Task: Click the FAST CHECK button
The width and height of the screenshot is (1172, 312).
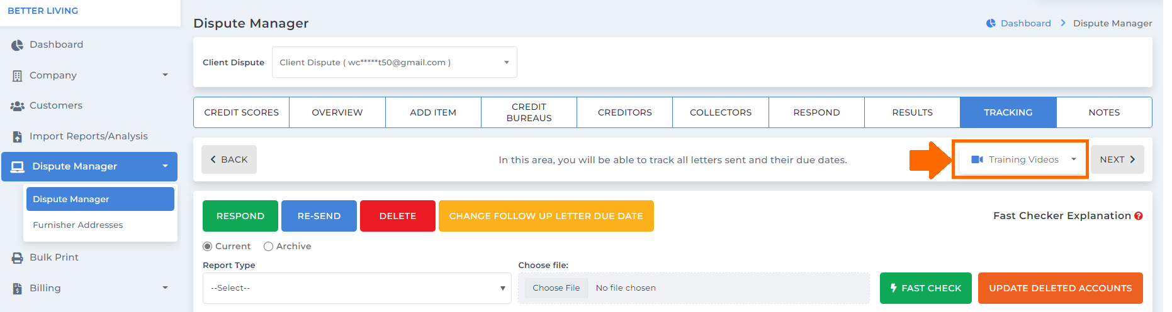Action: coord(926,288)
